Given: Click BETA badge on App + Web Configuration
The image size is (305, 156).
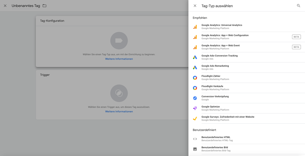Looking at the screenshot, I should (x=296, y=37).
